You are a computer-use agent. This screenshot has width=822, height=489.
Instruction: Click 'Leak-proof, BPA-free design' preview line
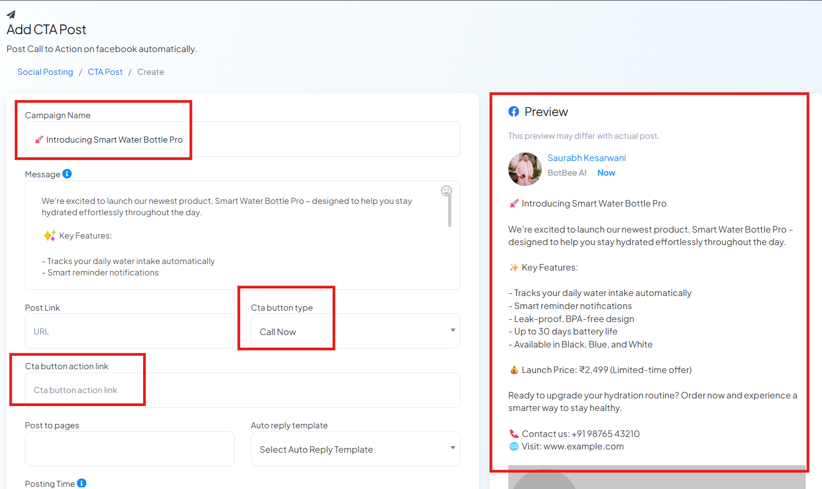point(571,319)
